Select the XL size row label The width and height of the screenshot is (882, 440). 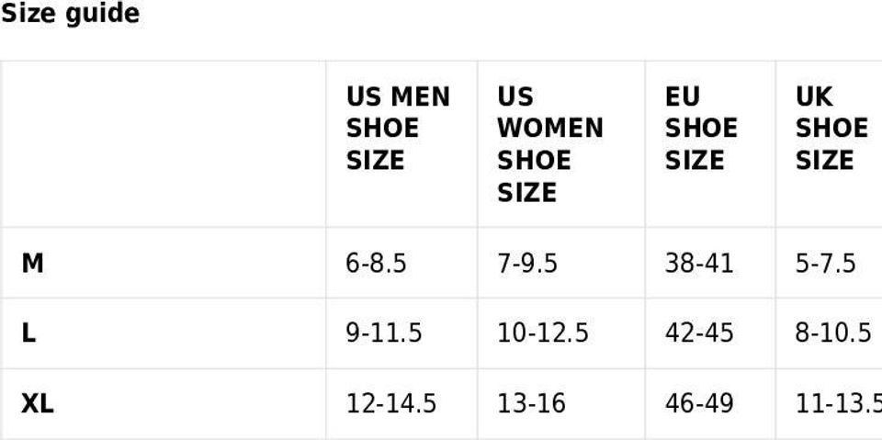[x=37, y=403]
